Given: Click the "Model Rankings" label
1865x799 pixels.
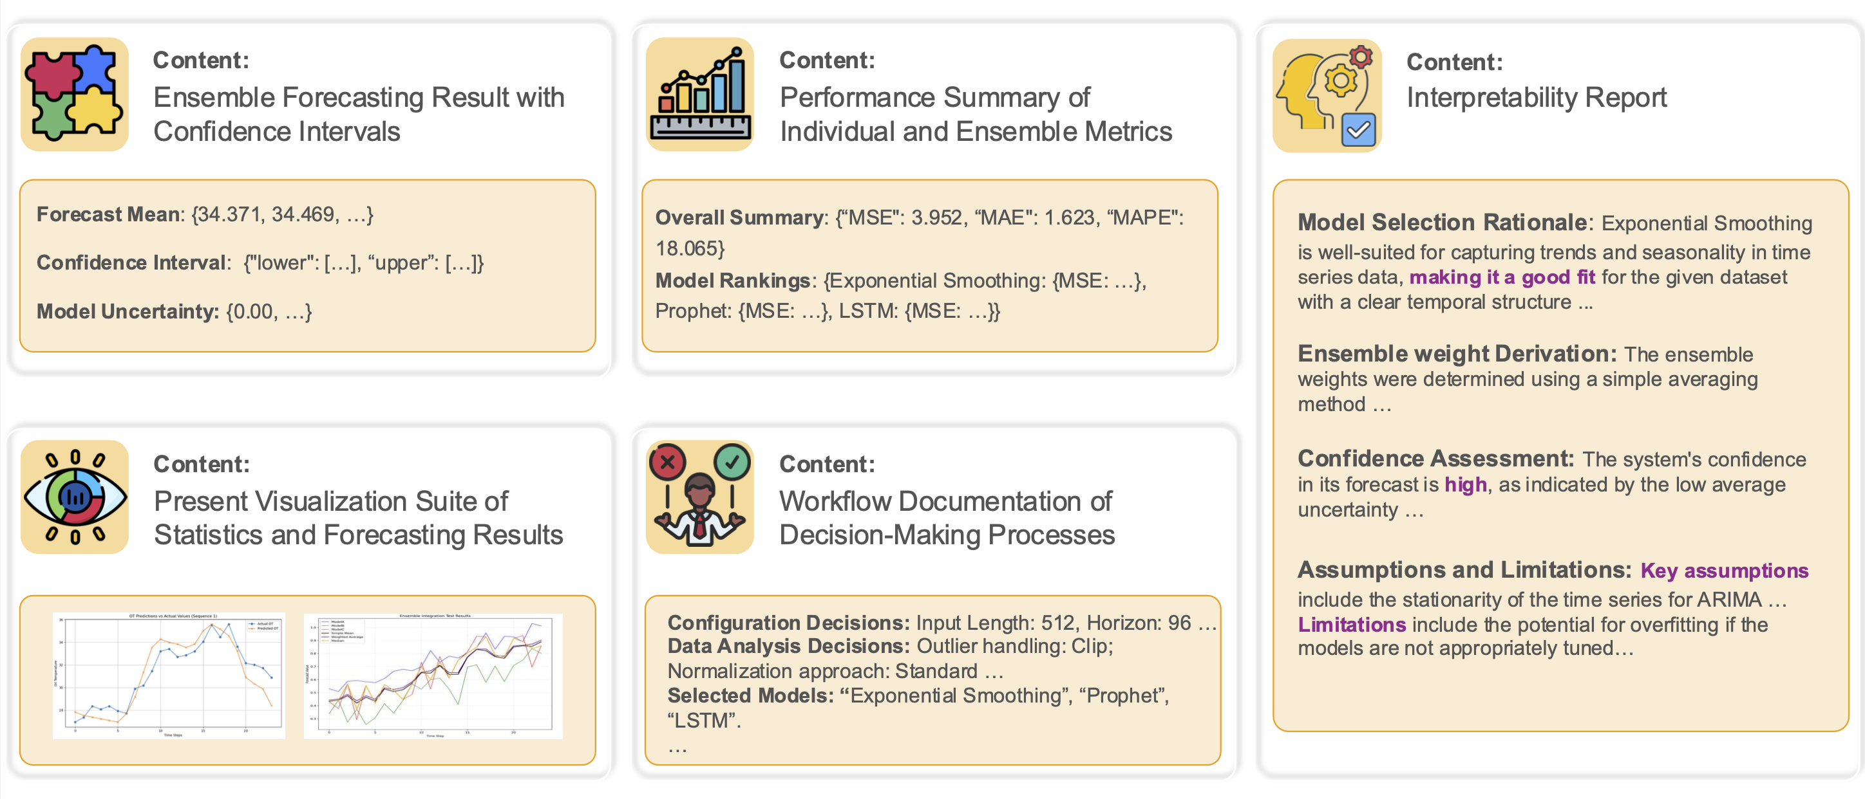Looking at the screenshot, I should 732,280.
